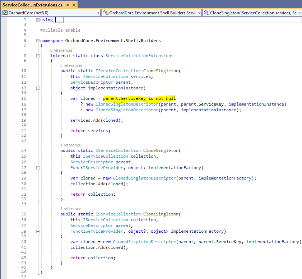Viewport: 302px width, 279px height.
Task: Click '#nullable enable' directive text
Action: 60,30
